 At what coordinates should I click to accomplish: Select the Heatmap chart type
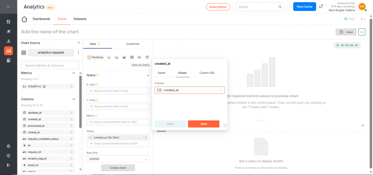96,57
